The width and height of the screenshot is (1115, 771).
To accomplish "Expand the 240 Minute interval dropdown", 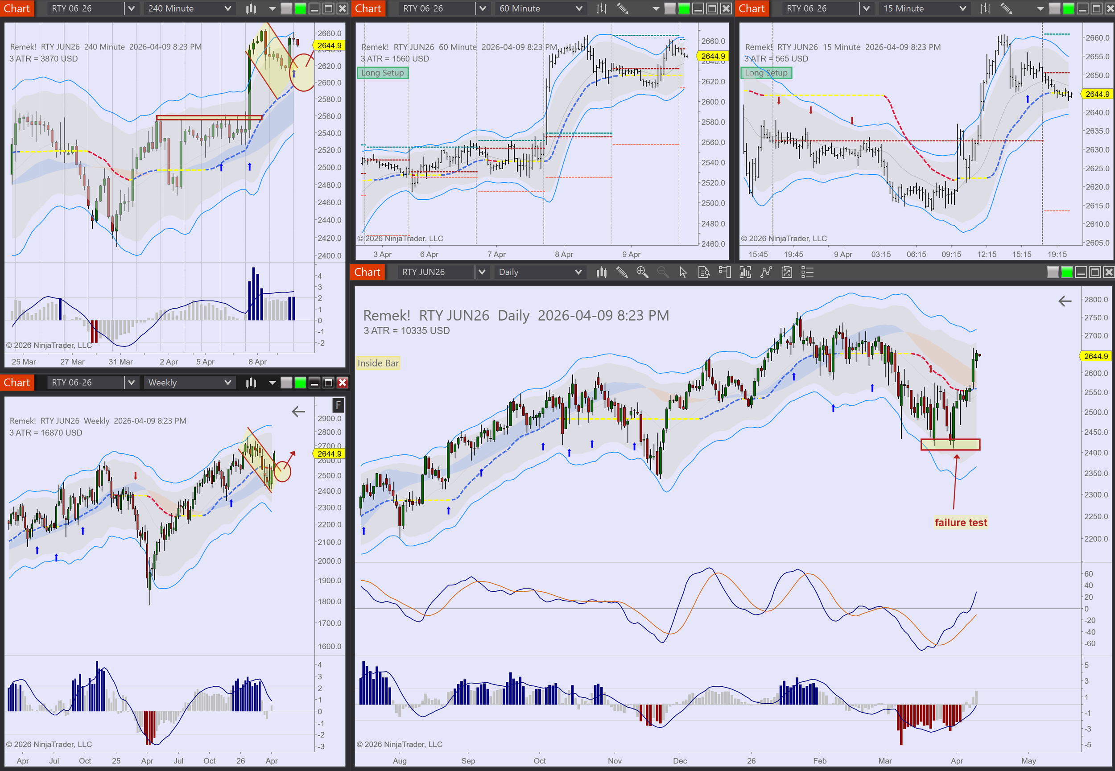I will (227, 8).
